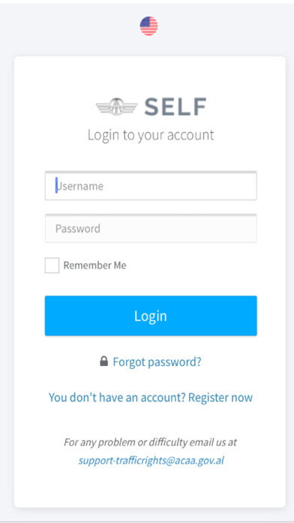294x523 pixels.
Task: Click the Password placeholder text
Action: point(78,228)
